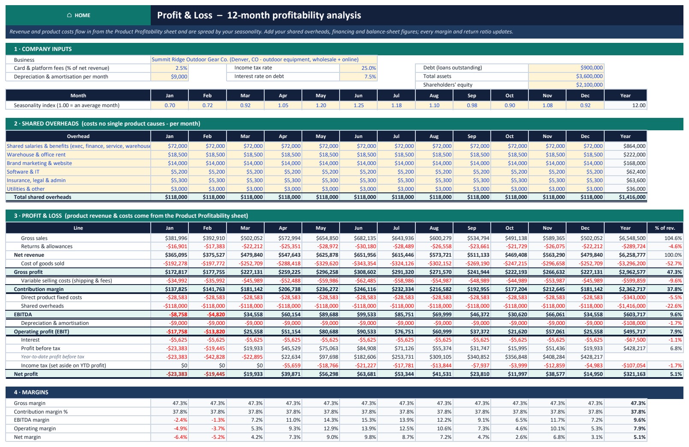Select the Income tax rate 25.0% cell
Screen dimensions: 689x447
[358, 68]
